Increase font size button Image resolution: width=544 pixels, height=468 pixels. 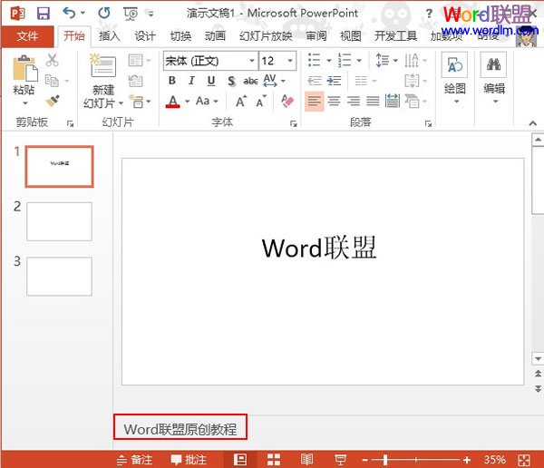[x=241, y=102]
